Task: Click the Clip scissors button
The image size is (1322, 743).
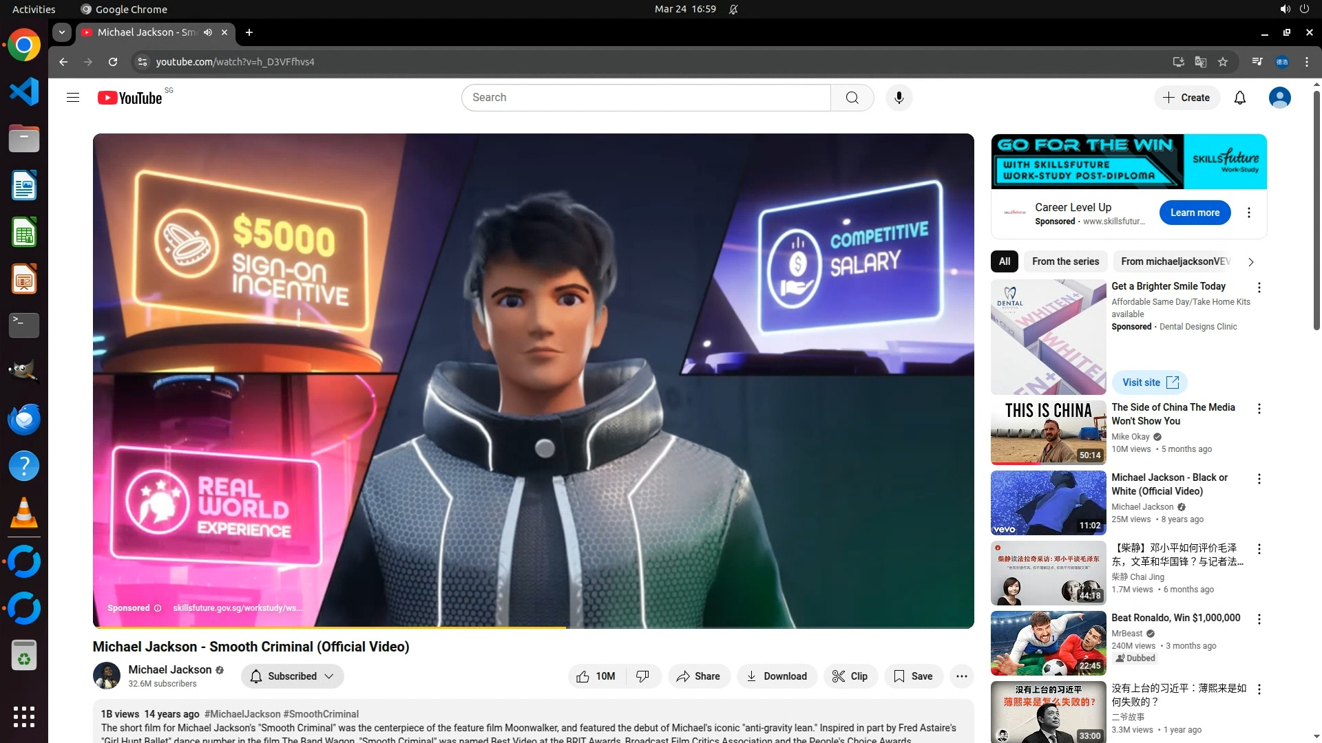Action: [x=850, y=676]
